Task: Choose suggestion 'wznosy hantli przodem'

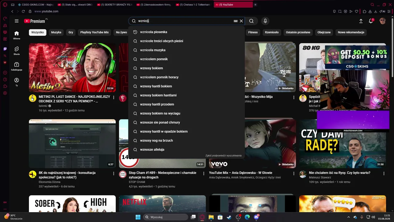Action: pos(187,104)
